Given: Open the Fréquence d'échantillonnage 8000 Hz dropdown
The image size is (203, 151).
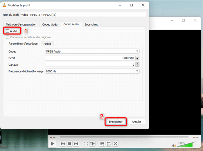Looking at the screenshot, I should 92,71.
